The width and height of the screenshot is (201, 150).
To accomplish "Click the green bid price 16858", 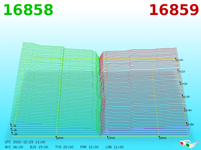I will tap(28, 10).
